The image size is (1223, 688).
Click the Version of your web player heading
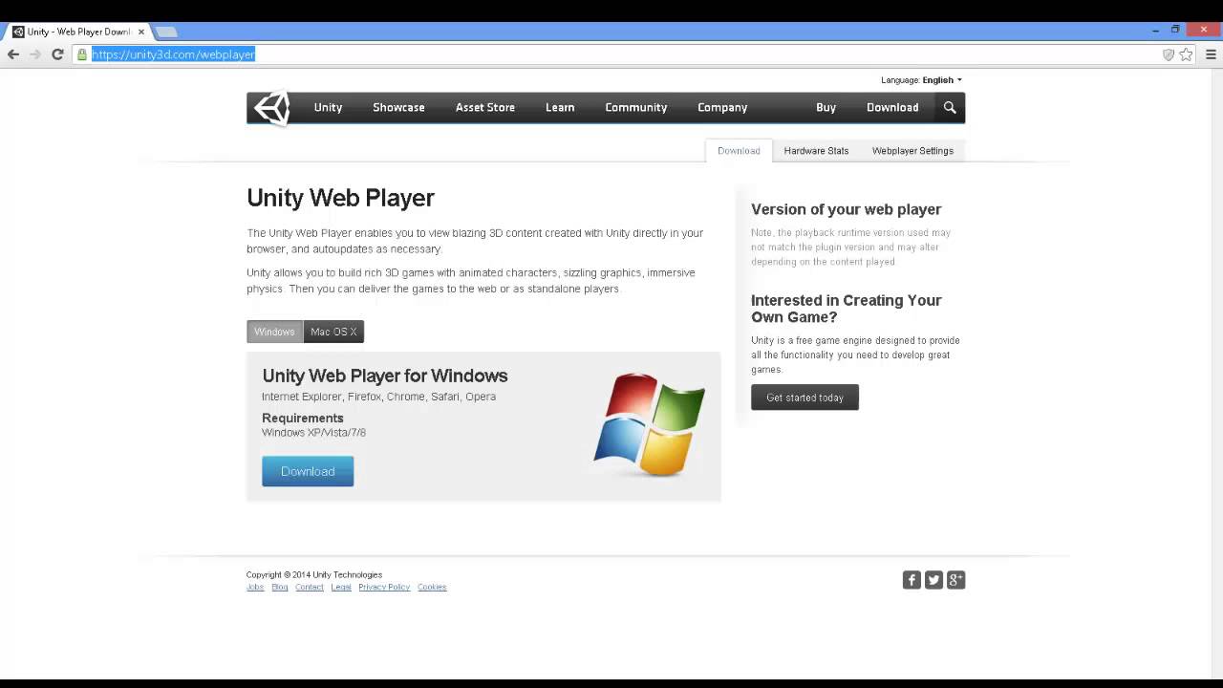pyautogui.click(x=846, y=209)
